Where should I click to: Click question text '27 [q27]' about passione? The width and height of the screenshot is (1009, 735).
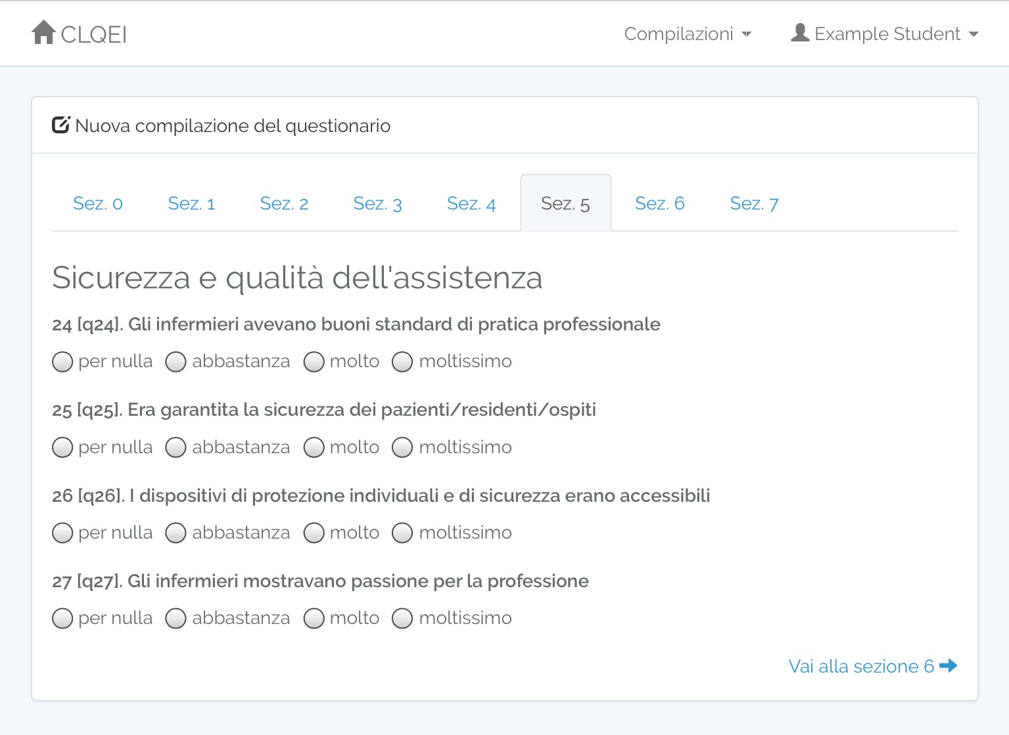coord(321,581)
